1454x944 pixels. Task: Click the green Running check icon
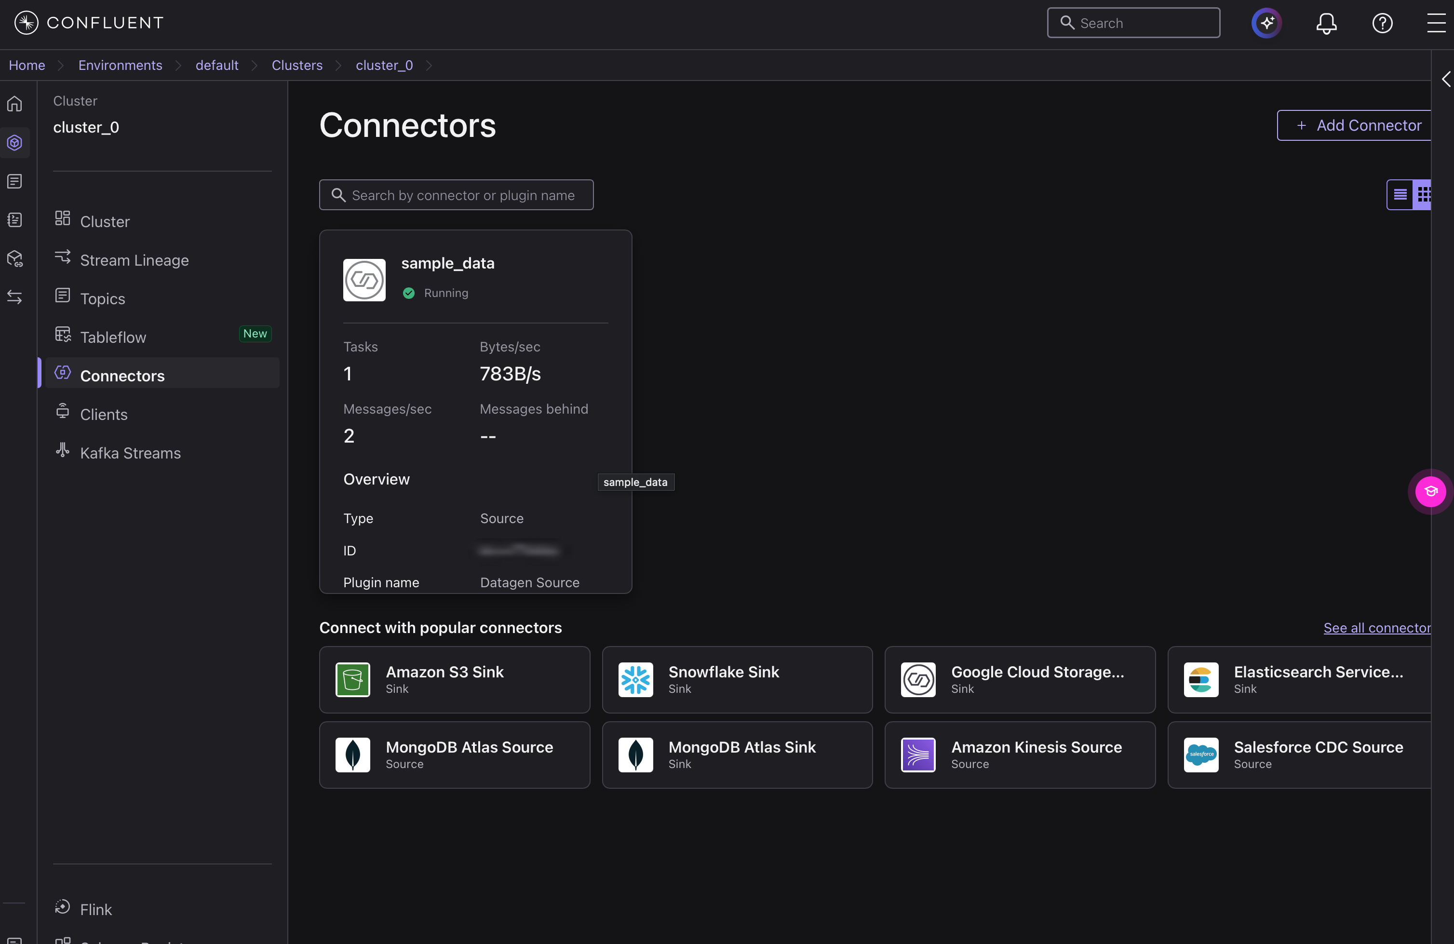[x=409, y=293]
